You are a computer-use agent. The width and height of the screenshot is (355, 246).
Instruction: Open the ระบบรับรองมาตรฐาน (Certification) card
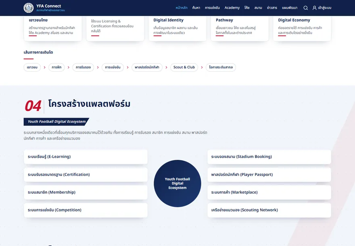[86, 175]
